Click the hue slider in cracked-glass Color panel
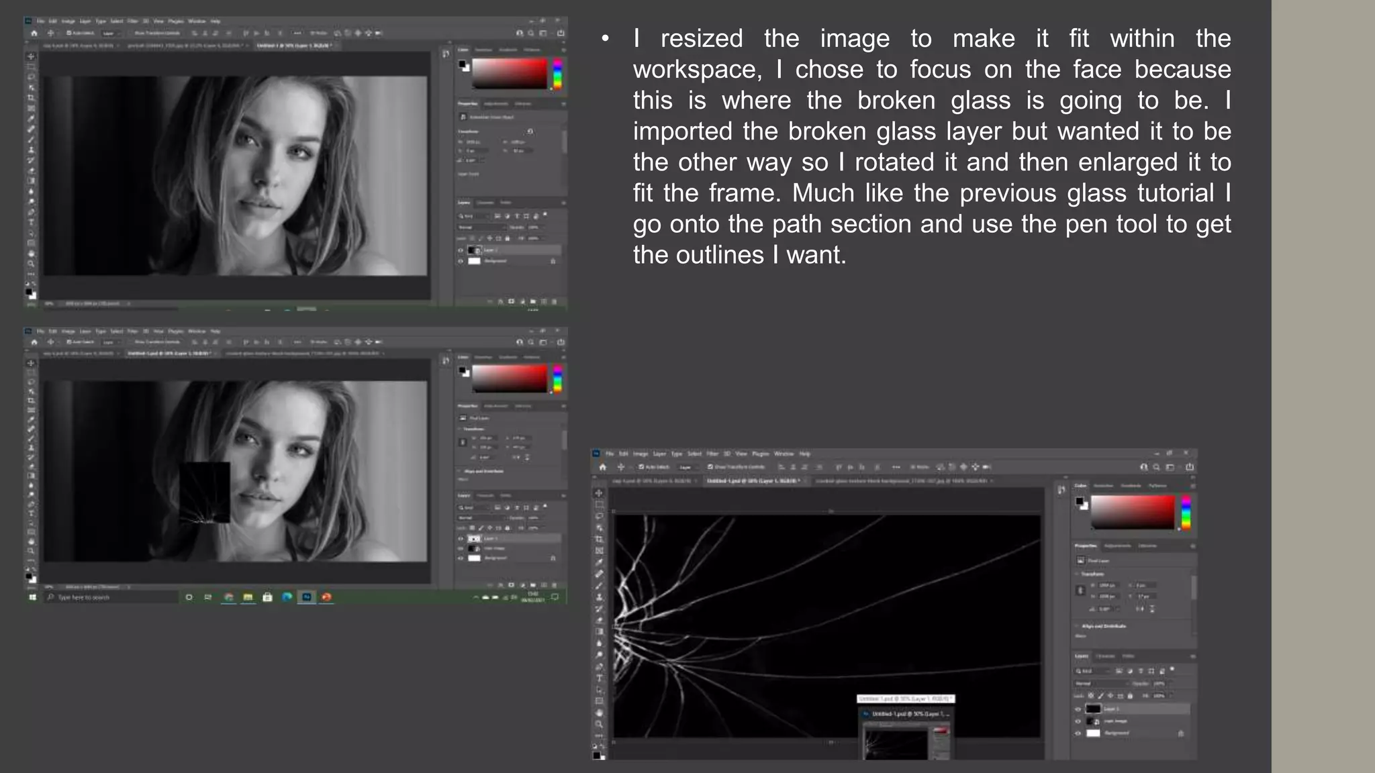Image resolution: width=1375 pixels, height=773 pixels. point(1186,513)
